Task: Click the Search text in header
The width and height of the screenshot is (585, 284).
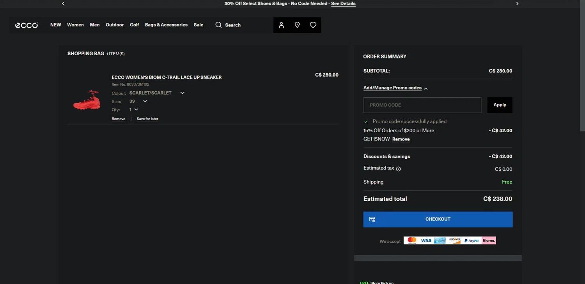Action: coord(233,25)
